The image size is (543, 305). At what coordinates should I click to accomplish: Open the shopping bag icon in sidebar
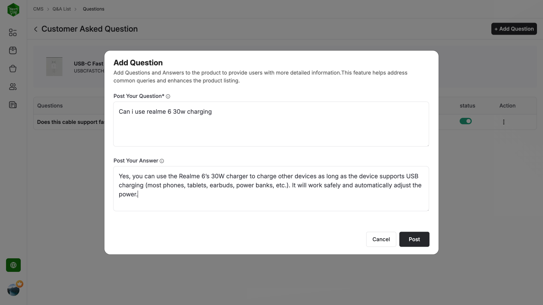click(x=12, y=69)
